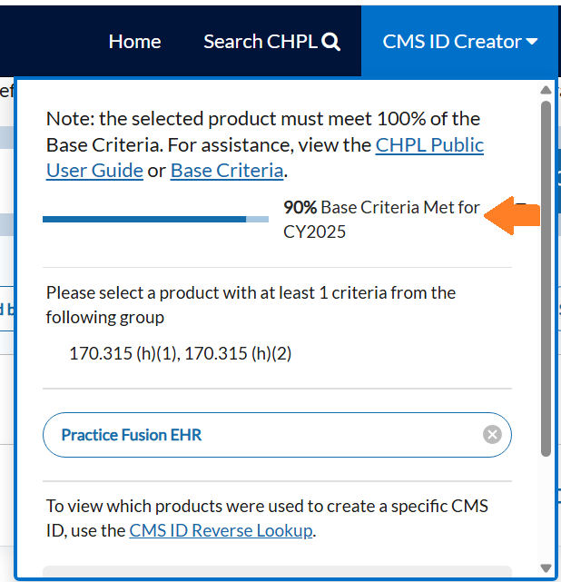Click the orange arrow pointing at Base Criteria Met

point(513,216)
